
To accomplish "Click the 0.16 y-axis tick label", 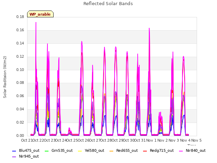I will pos(20,30).
